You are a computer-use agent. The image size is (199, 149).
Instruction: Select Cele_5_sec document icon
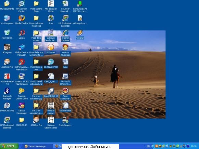[x=51, y=76]
